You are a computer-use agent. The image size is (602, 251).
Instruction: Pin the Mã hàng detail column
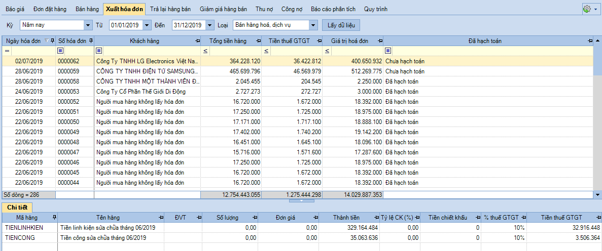click(x=54, y=218)
